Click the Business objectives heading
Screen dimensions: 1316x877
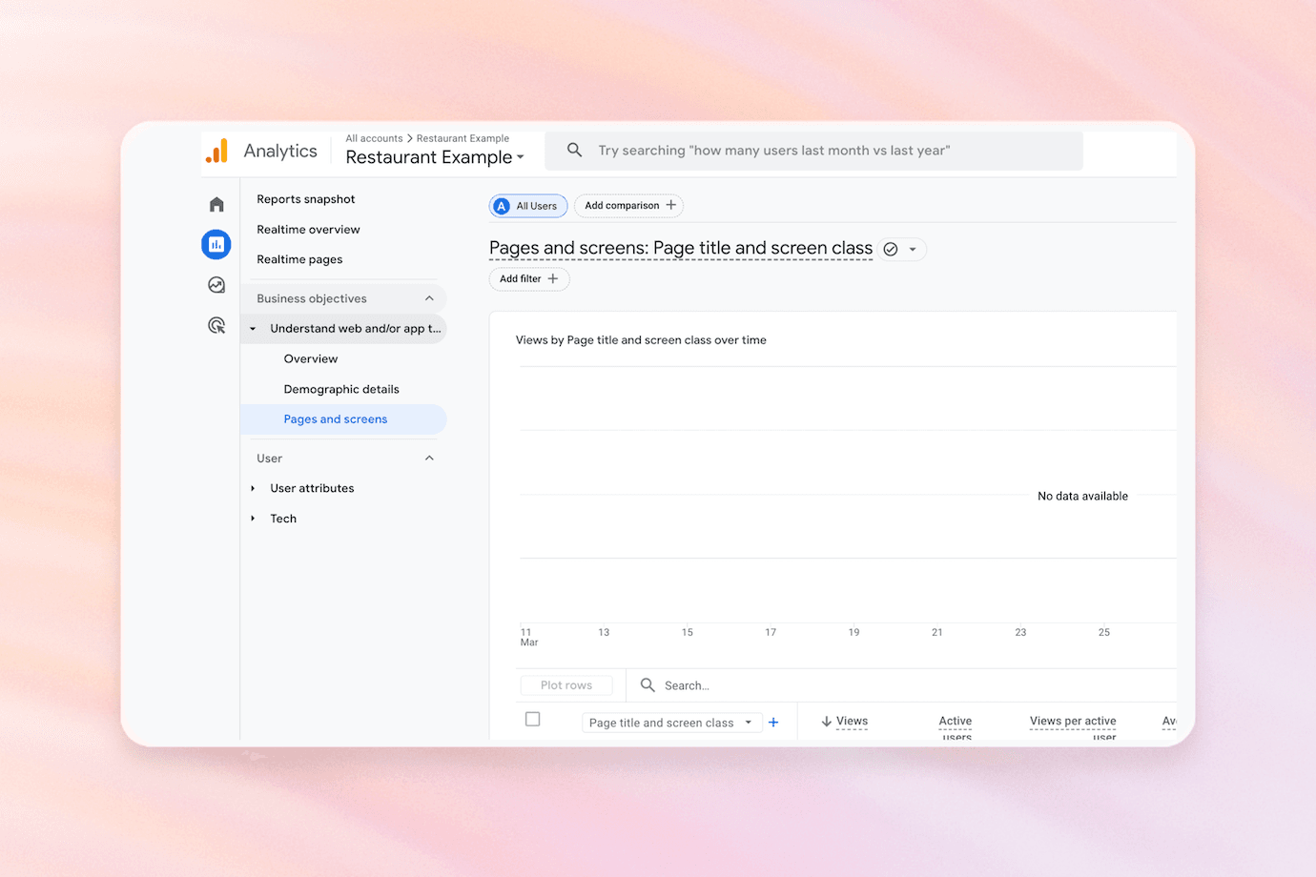coord(312,298)
